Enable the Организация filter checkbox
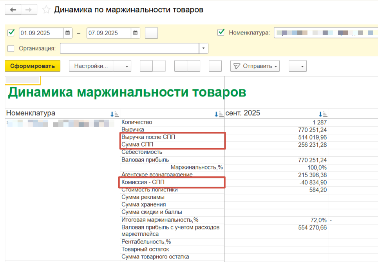The height and width of the screenshot is (262, 378). tap(11, 48)
